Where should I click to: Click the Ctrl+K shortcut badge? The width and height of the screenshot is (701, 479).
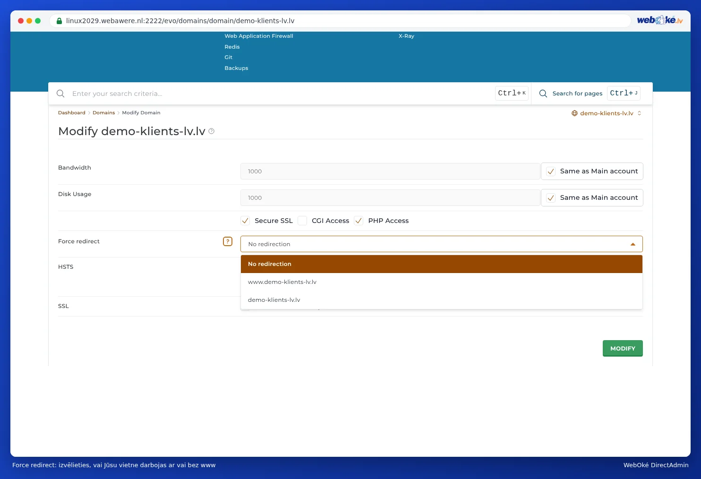(512, 93)
